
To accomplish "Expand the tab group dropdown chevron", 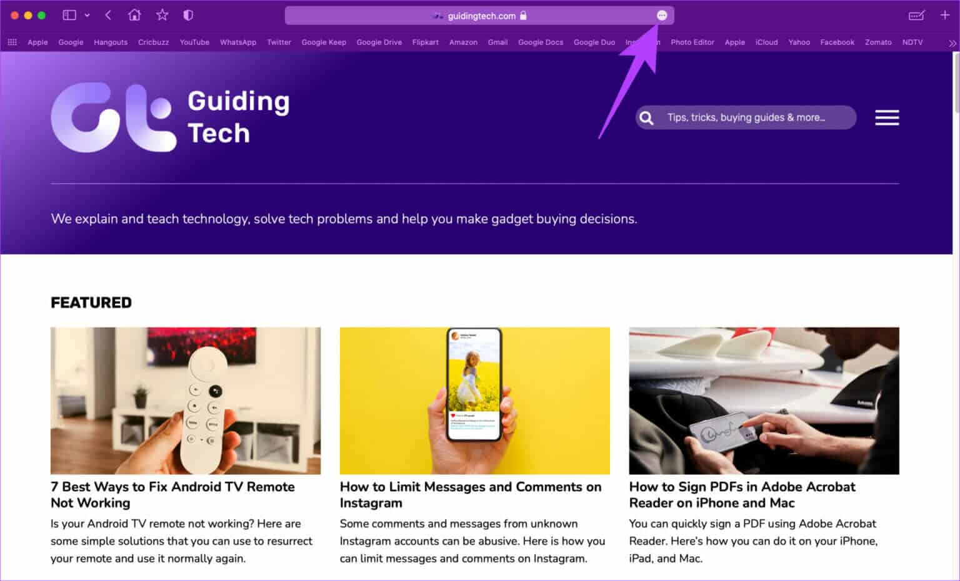I will click(87, 16).
